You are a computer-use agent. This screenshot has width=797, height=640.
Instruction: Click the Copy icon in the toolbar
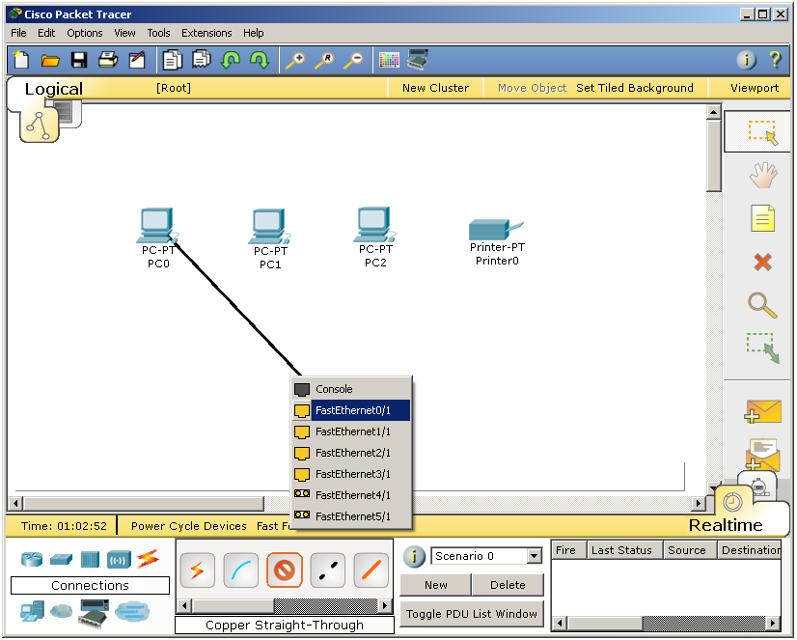click(173, 60)
